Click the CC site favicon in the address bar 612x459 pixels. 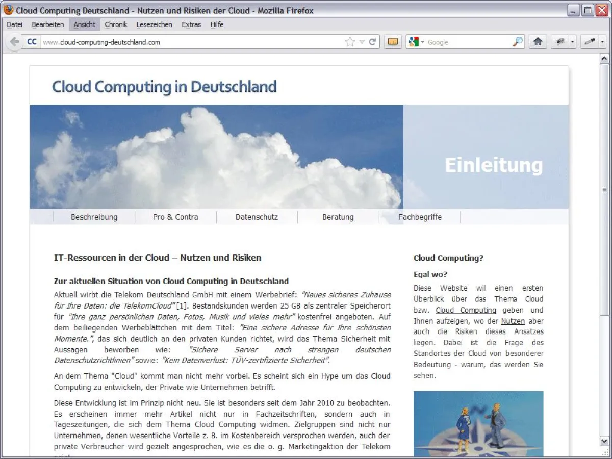[31, 42]
